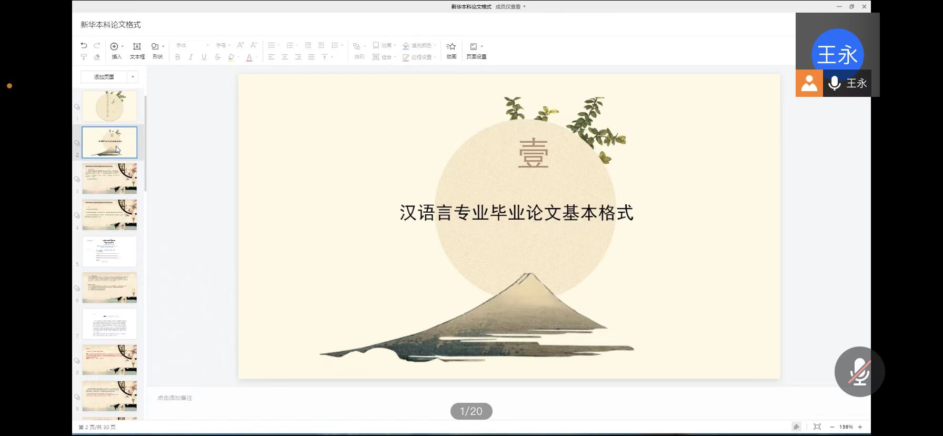Select slide 9 thumbnail
Image resolution: width=943 pixels, height=436 pixels.
point(109,396)
